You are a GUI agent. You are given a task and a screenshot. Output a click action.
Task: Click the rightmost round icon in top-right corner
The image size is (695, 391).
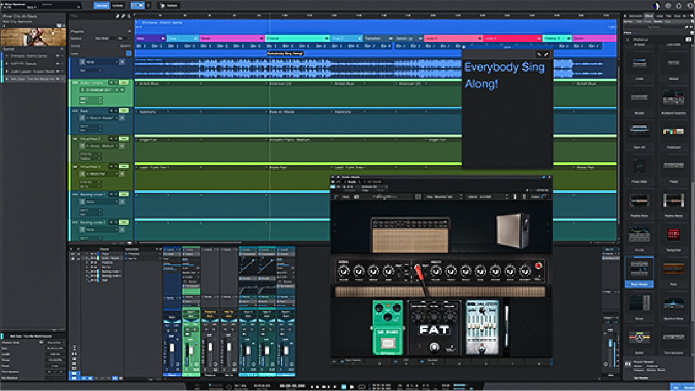[689, 5]
